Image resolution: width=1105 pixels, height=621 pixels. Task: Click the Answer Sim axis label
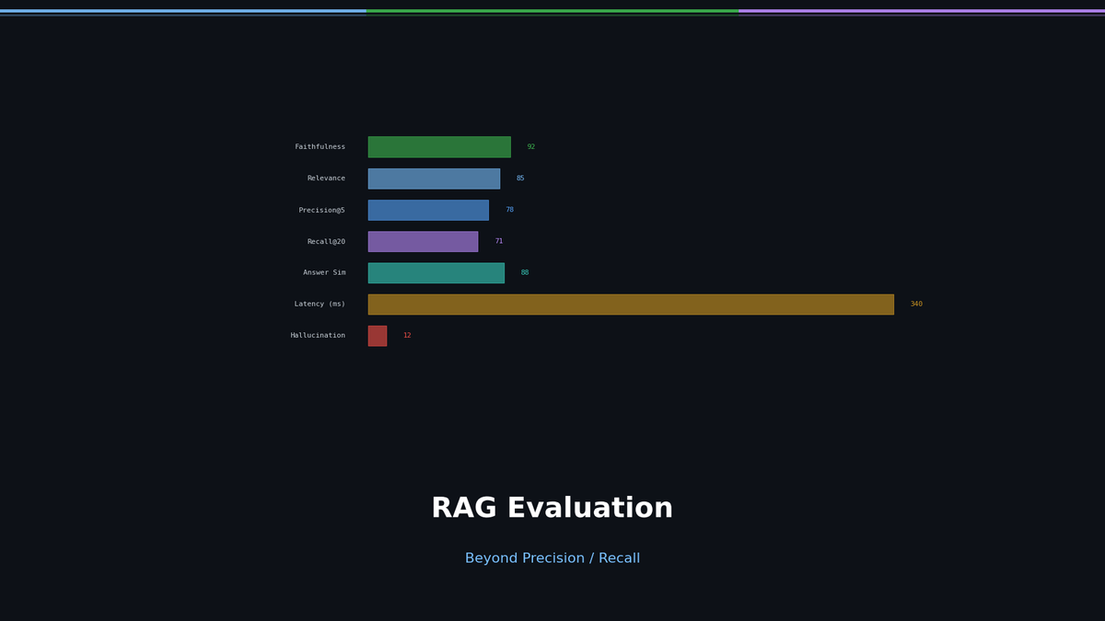[x=324, y=272]
